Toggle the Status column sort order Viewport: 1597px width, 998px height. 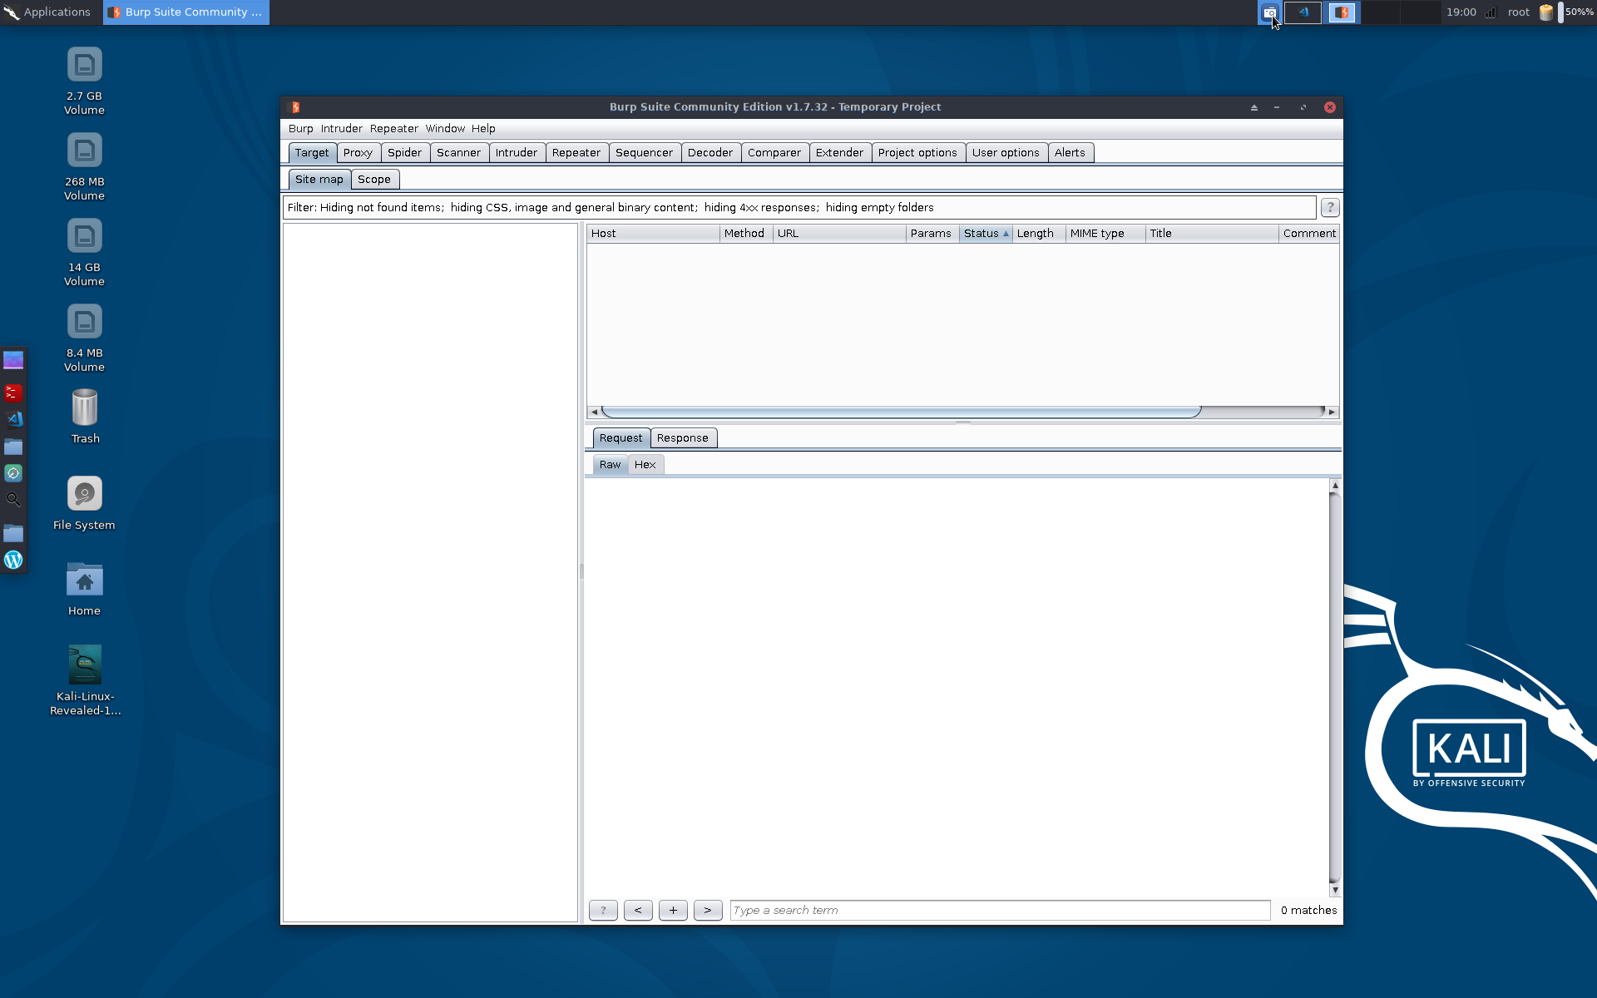click(985, 233)
